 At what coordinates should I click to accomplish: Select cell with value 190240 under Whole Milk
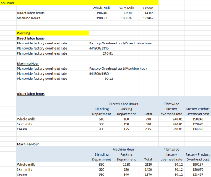(x=102, y=13)
